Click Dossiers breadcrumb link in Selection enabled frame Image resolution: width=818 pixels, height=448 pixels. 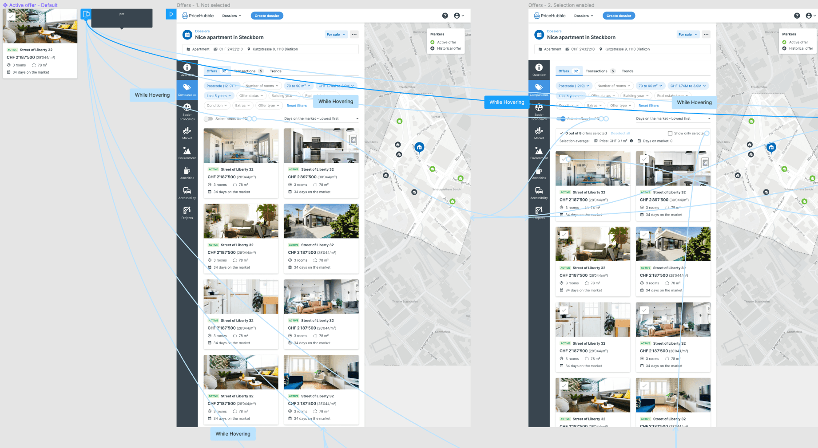tap(554, 31)
